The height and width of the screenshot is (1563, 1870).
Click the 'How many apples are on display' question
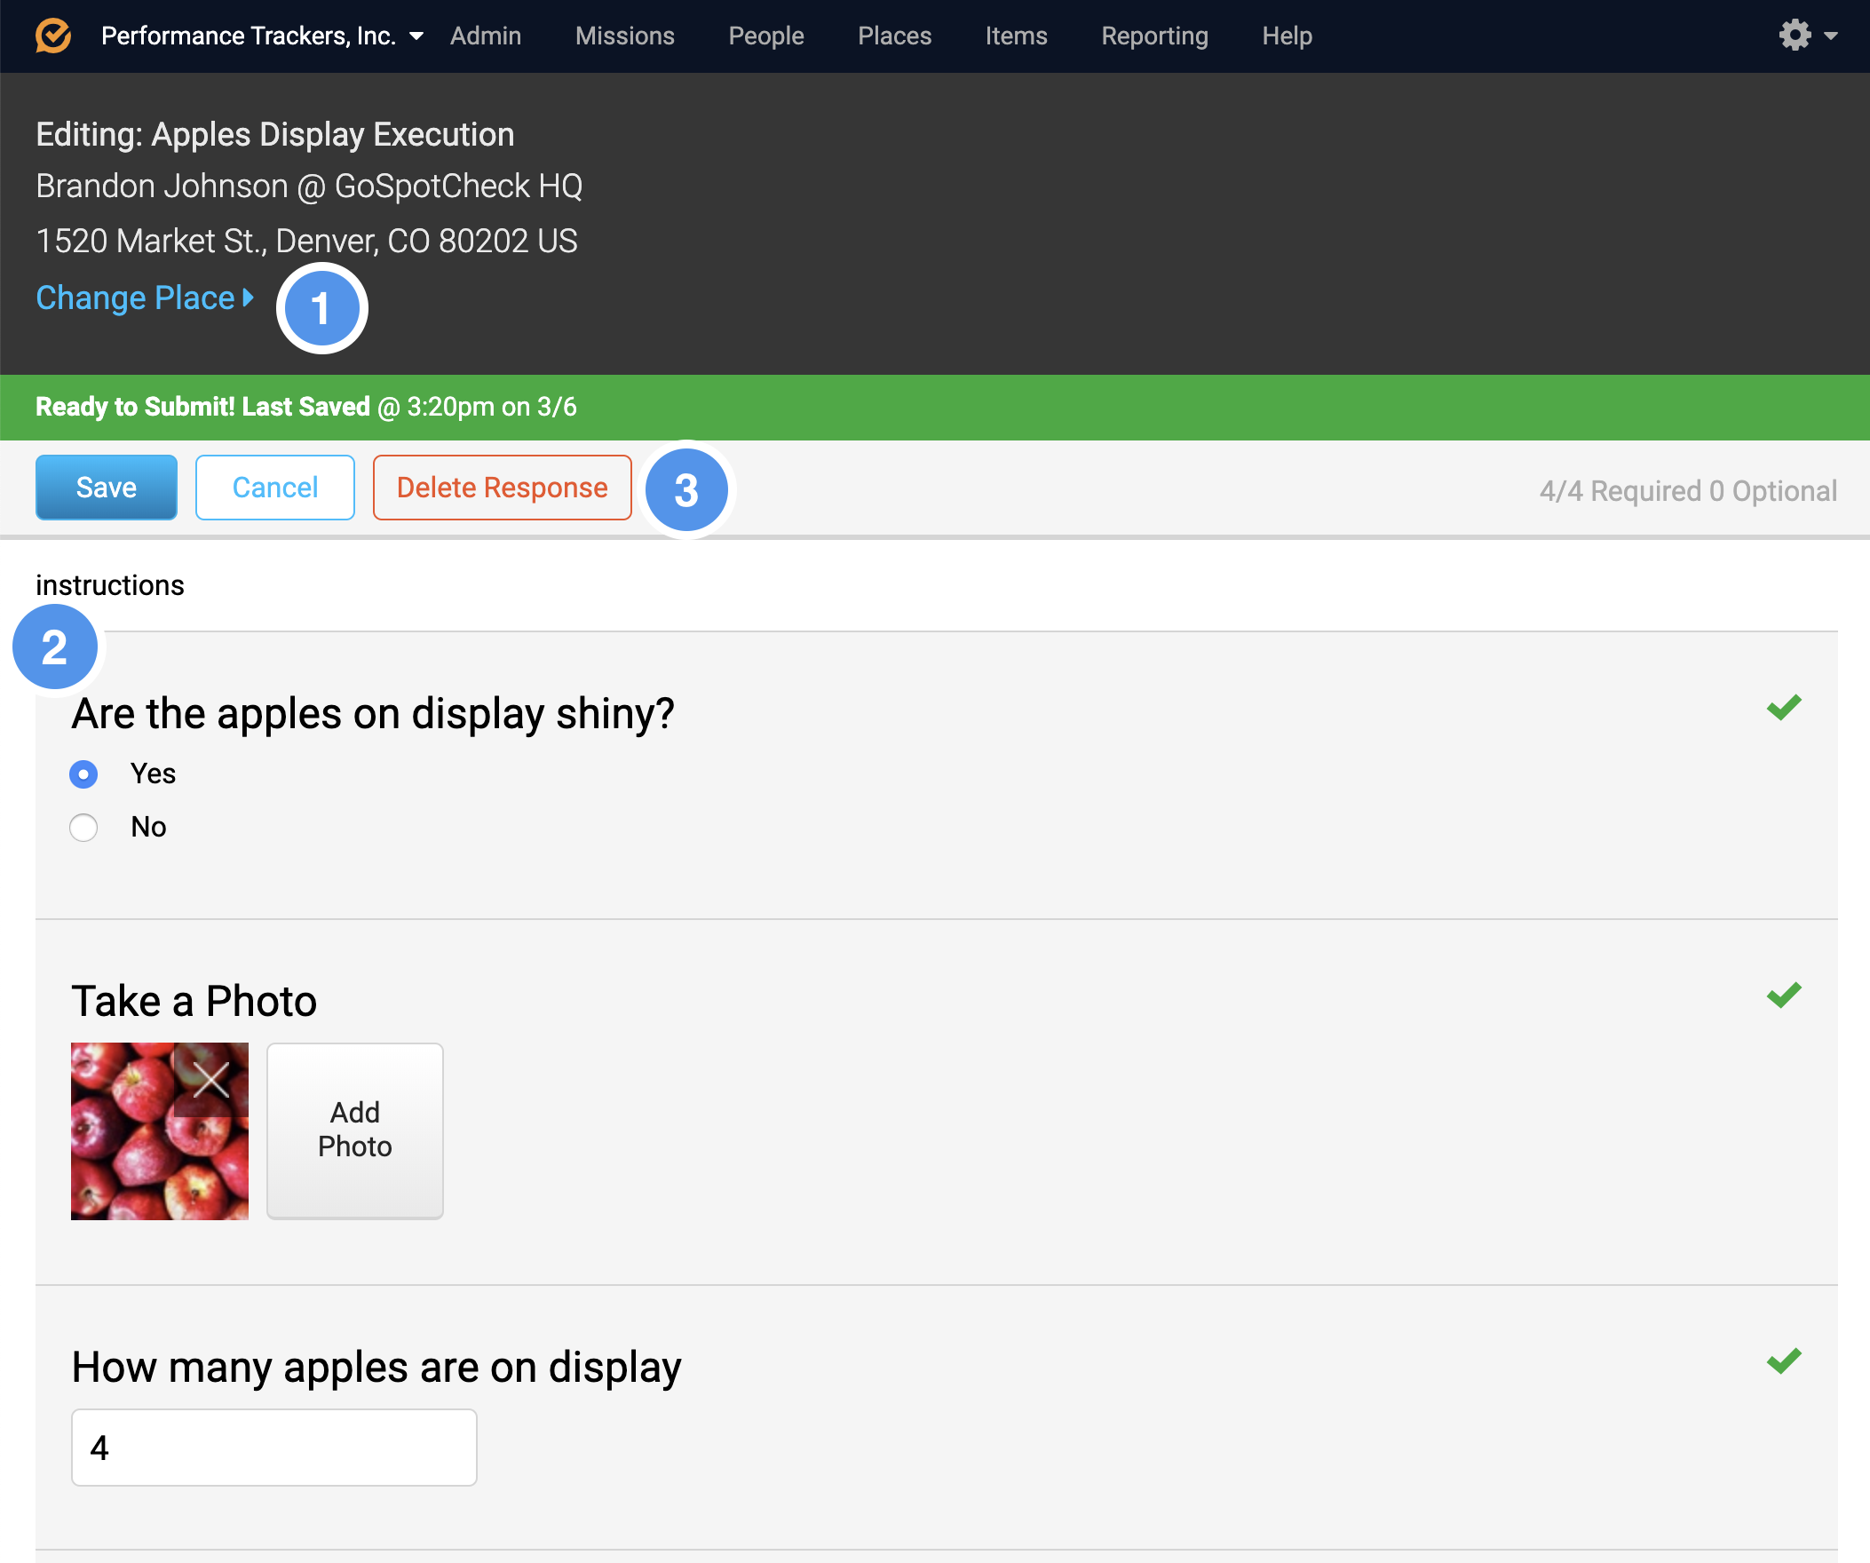click(x=376, y=1367)
